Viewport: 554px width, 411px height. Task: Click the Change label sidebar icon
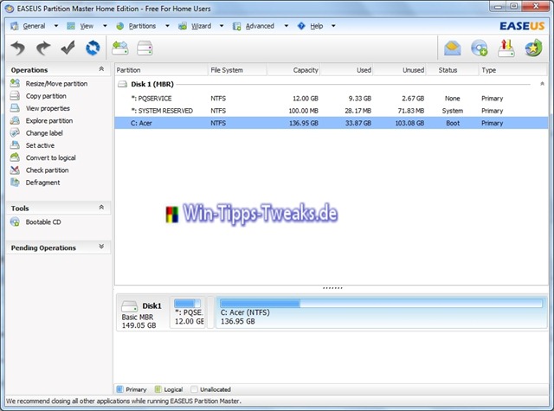point(15,132)
